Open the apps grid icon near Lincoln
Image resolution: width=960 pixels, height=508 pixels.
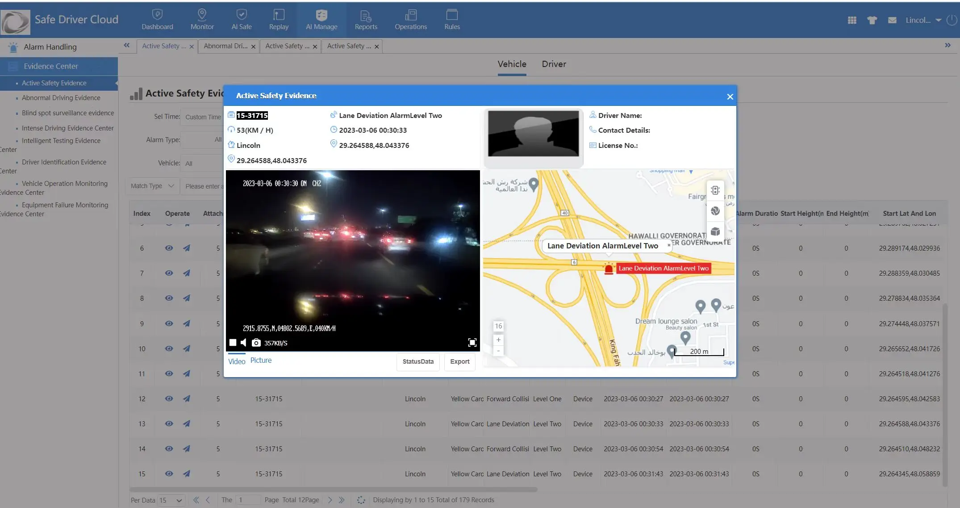click(851, 20)
